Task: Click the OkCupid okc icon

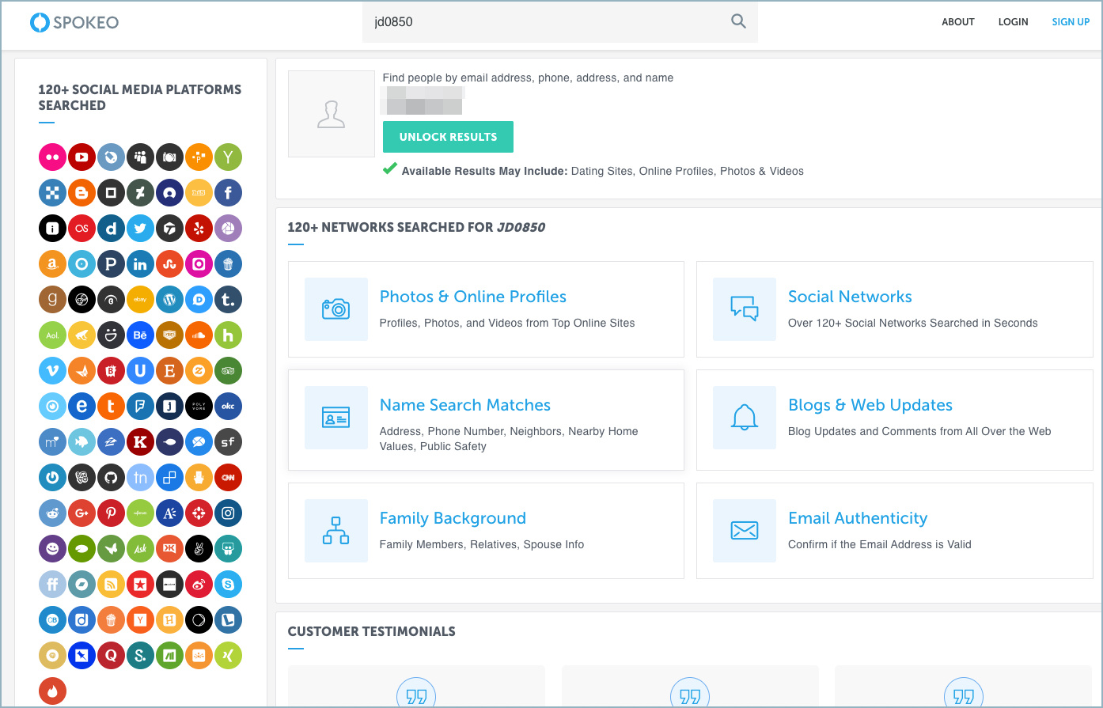Action: (x=228, y=407)
